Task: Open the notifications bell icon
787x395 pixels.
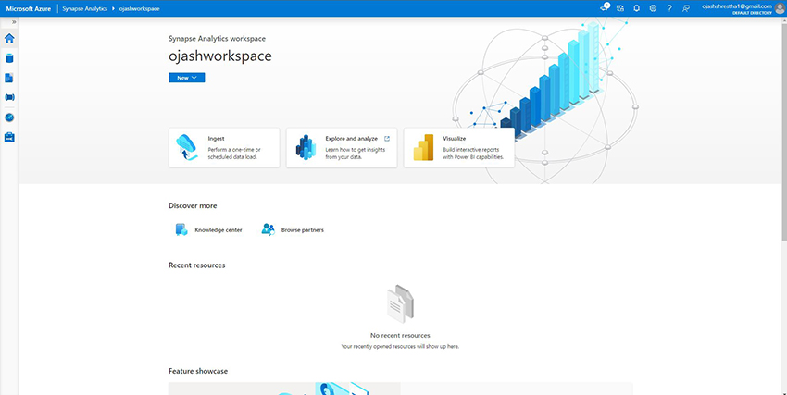Action: pyautogui.click(x=636, y=8)
